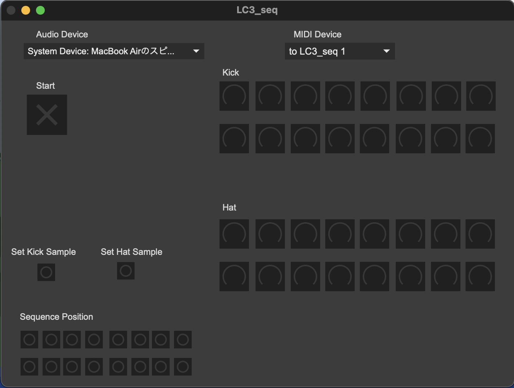Click the last Sequence Position indicator, bottom row
Viewport: 514px width, 388px height.
click(x=183, y=367)
